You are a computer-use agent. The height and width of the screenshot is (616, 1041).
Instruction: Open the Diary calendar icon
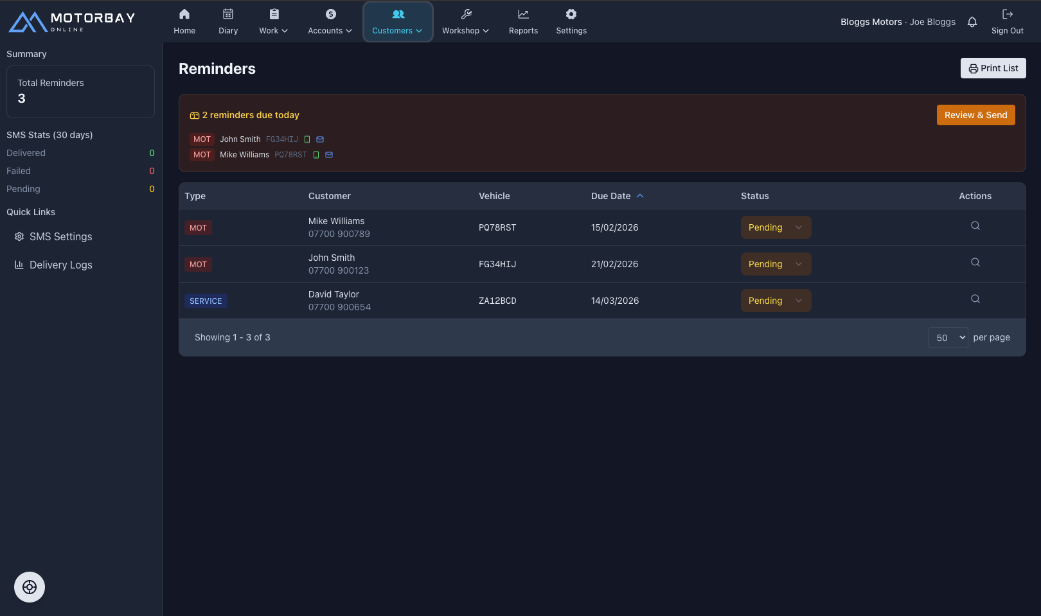coord(228,14)
